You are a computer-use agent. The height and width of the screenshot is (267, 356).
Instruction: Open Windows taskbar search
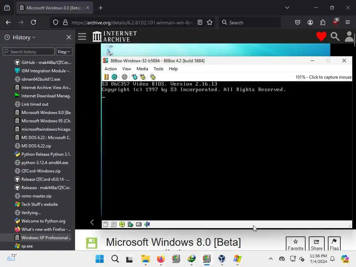115,259
